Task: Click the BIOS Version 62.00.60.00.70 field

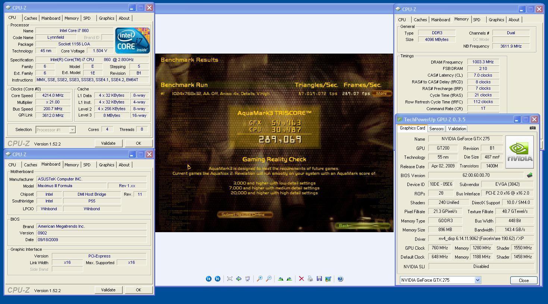Action: click(x=476, y=175)
